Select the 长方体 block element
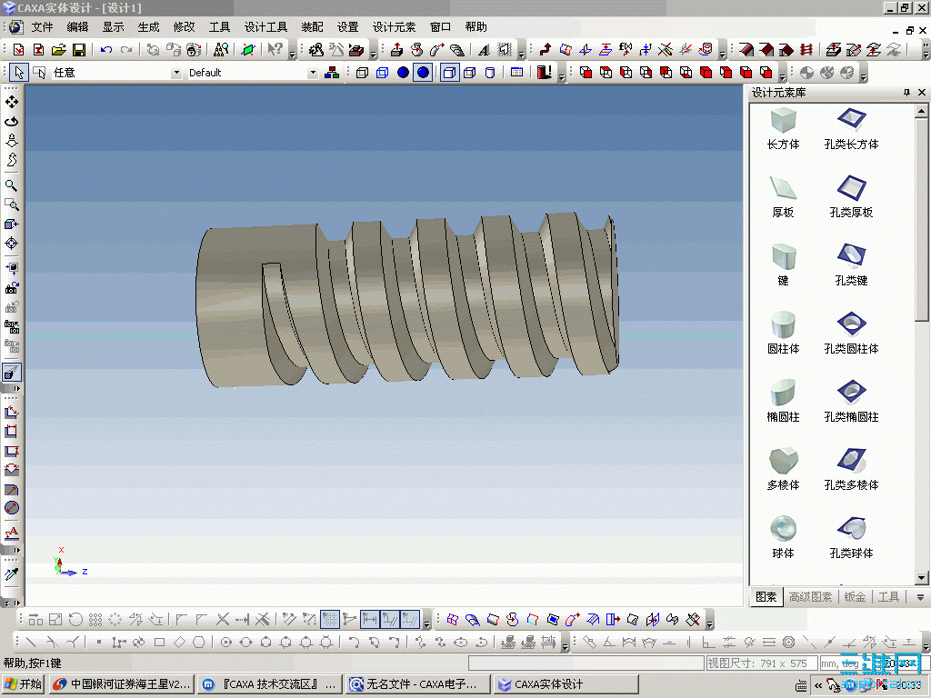The width and height of the screenshot is (931, 698). [x=783, y=129]
